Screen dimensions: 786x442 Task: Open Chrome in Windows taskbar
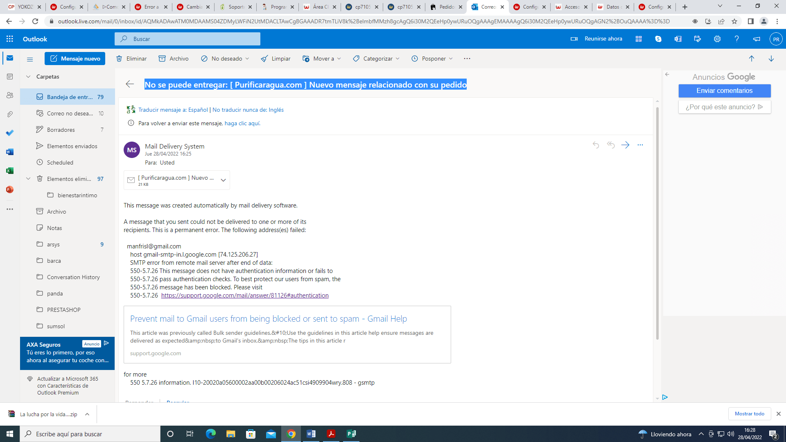coord(291,434)
